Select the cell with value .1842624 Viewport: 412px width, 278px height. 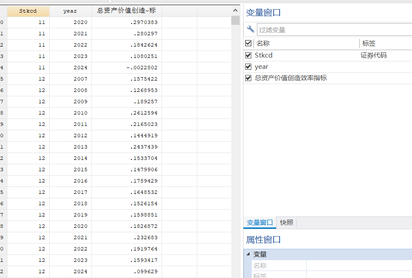127,45
